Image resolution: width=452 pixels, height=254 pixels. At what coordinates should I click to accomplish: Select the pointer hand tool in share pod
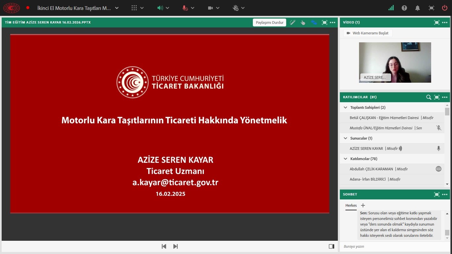303,22
